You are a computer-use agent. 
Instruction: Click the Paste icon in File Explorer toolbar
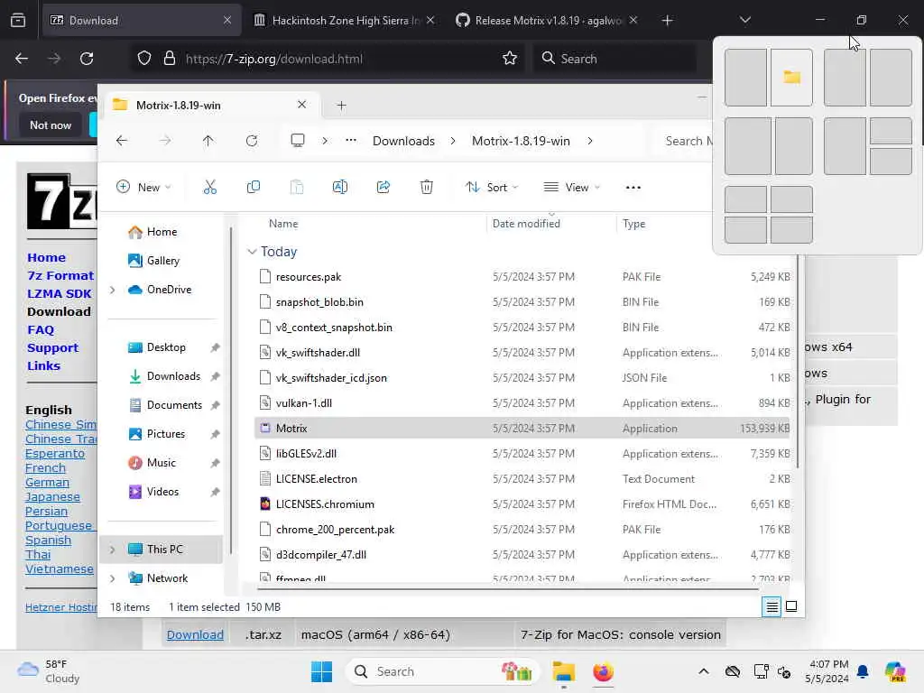point(296,188)
